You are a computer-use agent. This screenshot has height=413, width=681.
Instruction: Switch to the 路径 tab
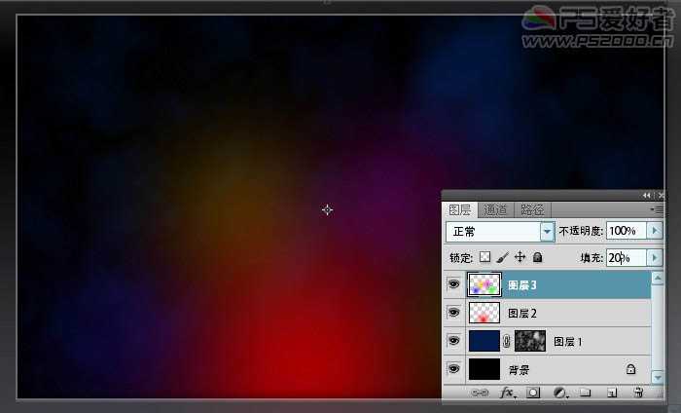532,209
